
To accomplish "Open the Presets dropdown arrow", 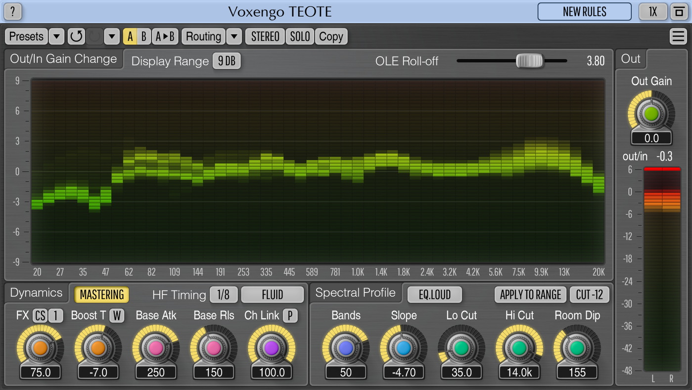I will tap(56, 36).
